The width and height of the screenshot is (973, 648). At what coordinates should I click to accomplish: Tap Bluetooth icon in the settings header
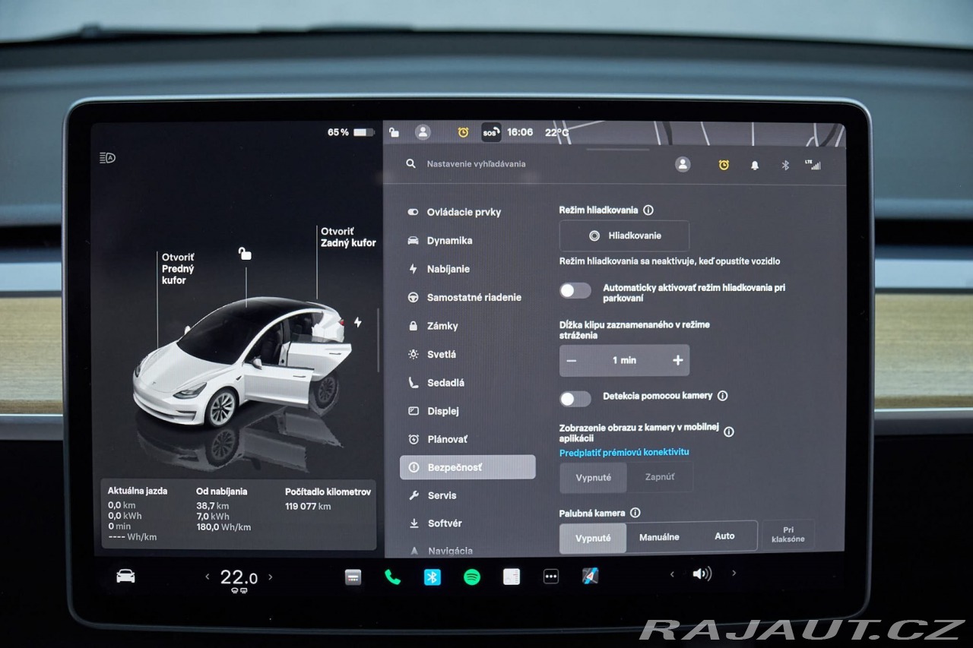coord(786,165)
